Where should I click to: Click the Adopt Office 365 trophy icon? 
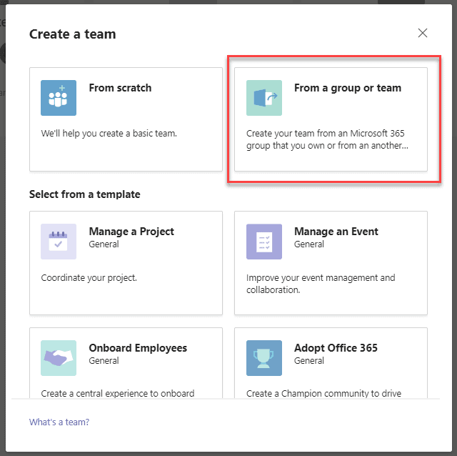coord(264,358)
